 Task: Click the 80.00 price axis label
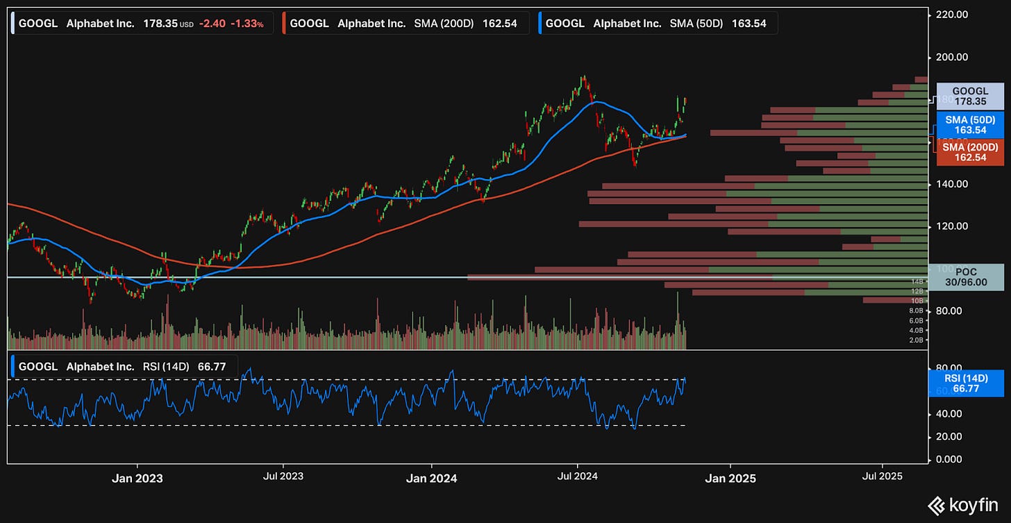click(x=949, y=310)
